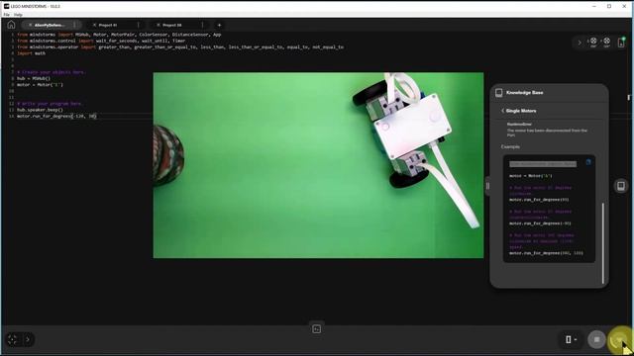
Task: Switch to the second Project tab
Action: point(171,25)
